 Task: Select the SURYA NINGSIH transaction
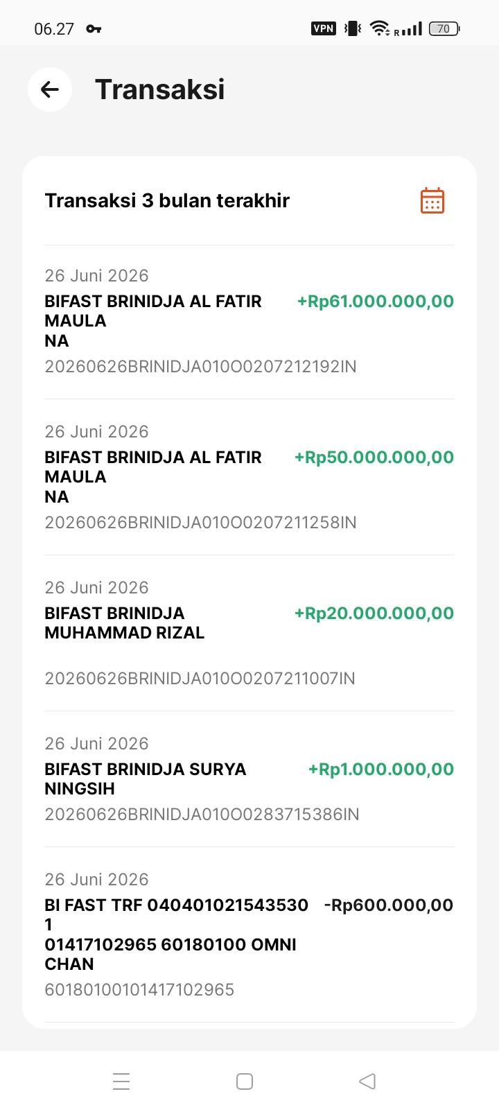click(x=249, y=779)
